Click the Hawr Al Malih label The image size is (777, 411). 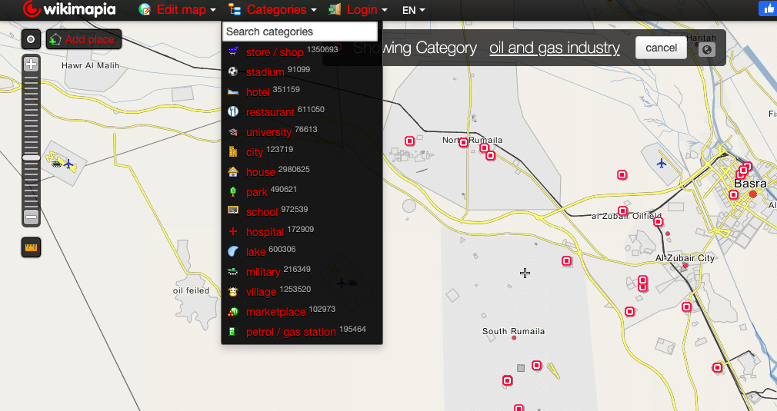click(x=90, y=65)
